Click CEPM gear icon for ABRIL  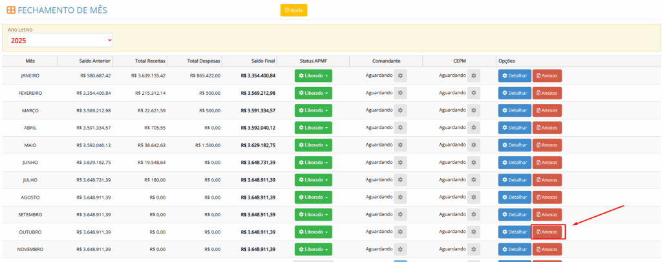pos(473,128)
